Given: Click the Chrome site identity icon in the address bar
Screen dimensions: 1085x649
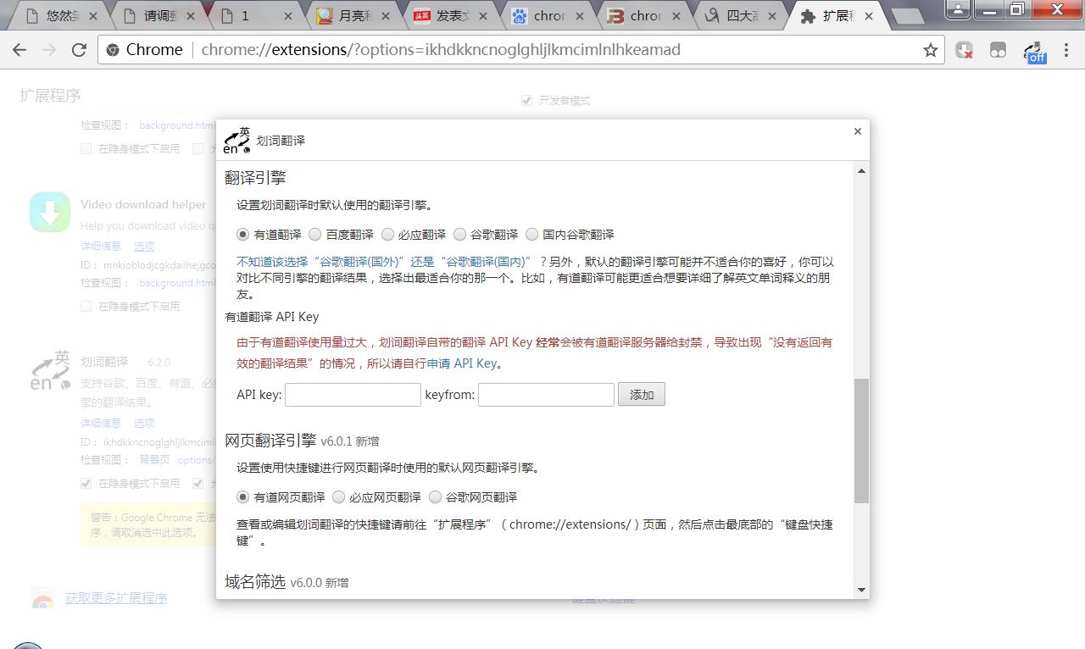Looking at the screenshot, I should [113, 50].
